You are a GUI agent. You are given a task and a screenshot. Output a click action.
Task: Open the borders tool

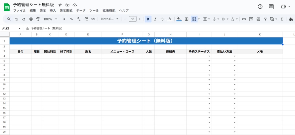pos(186,19)
